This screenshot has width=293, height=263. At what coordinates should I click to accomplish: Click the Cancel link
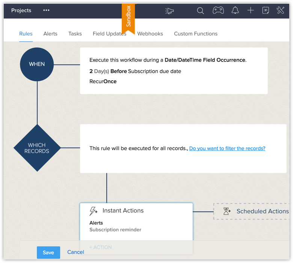tap(76, 252)
